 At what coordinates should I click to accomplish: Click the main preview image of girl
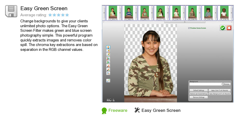pyautogui.click(x=151, y=63)
